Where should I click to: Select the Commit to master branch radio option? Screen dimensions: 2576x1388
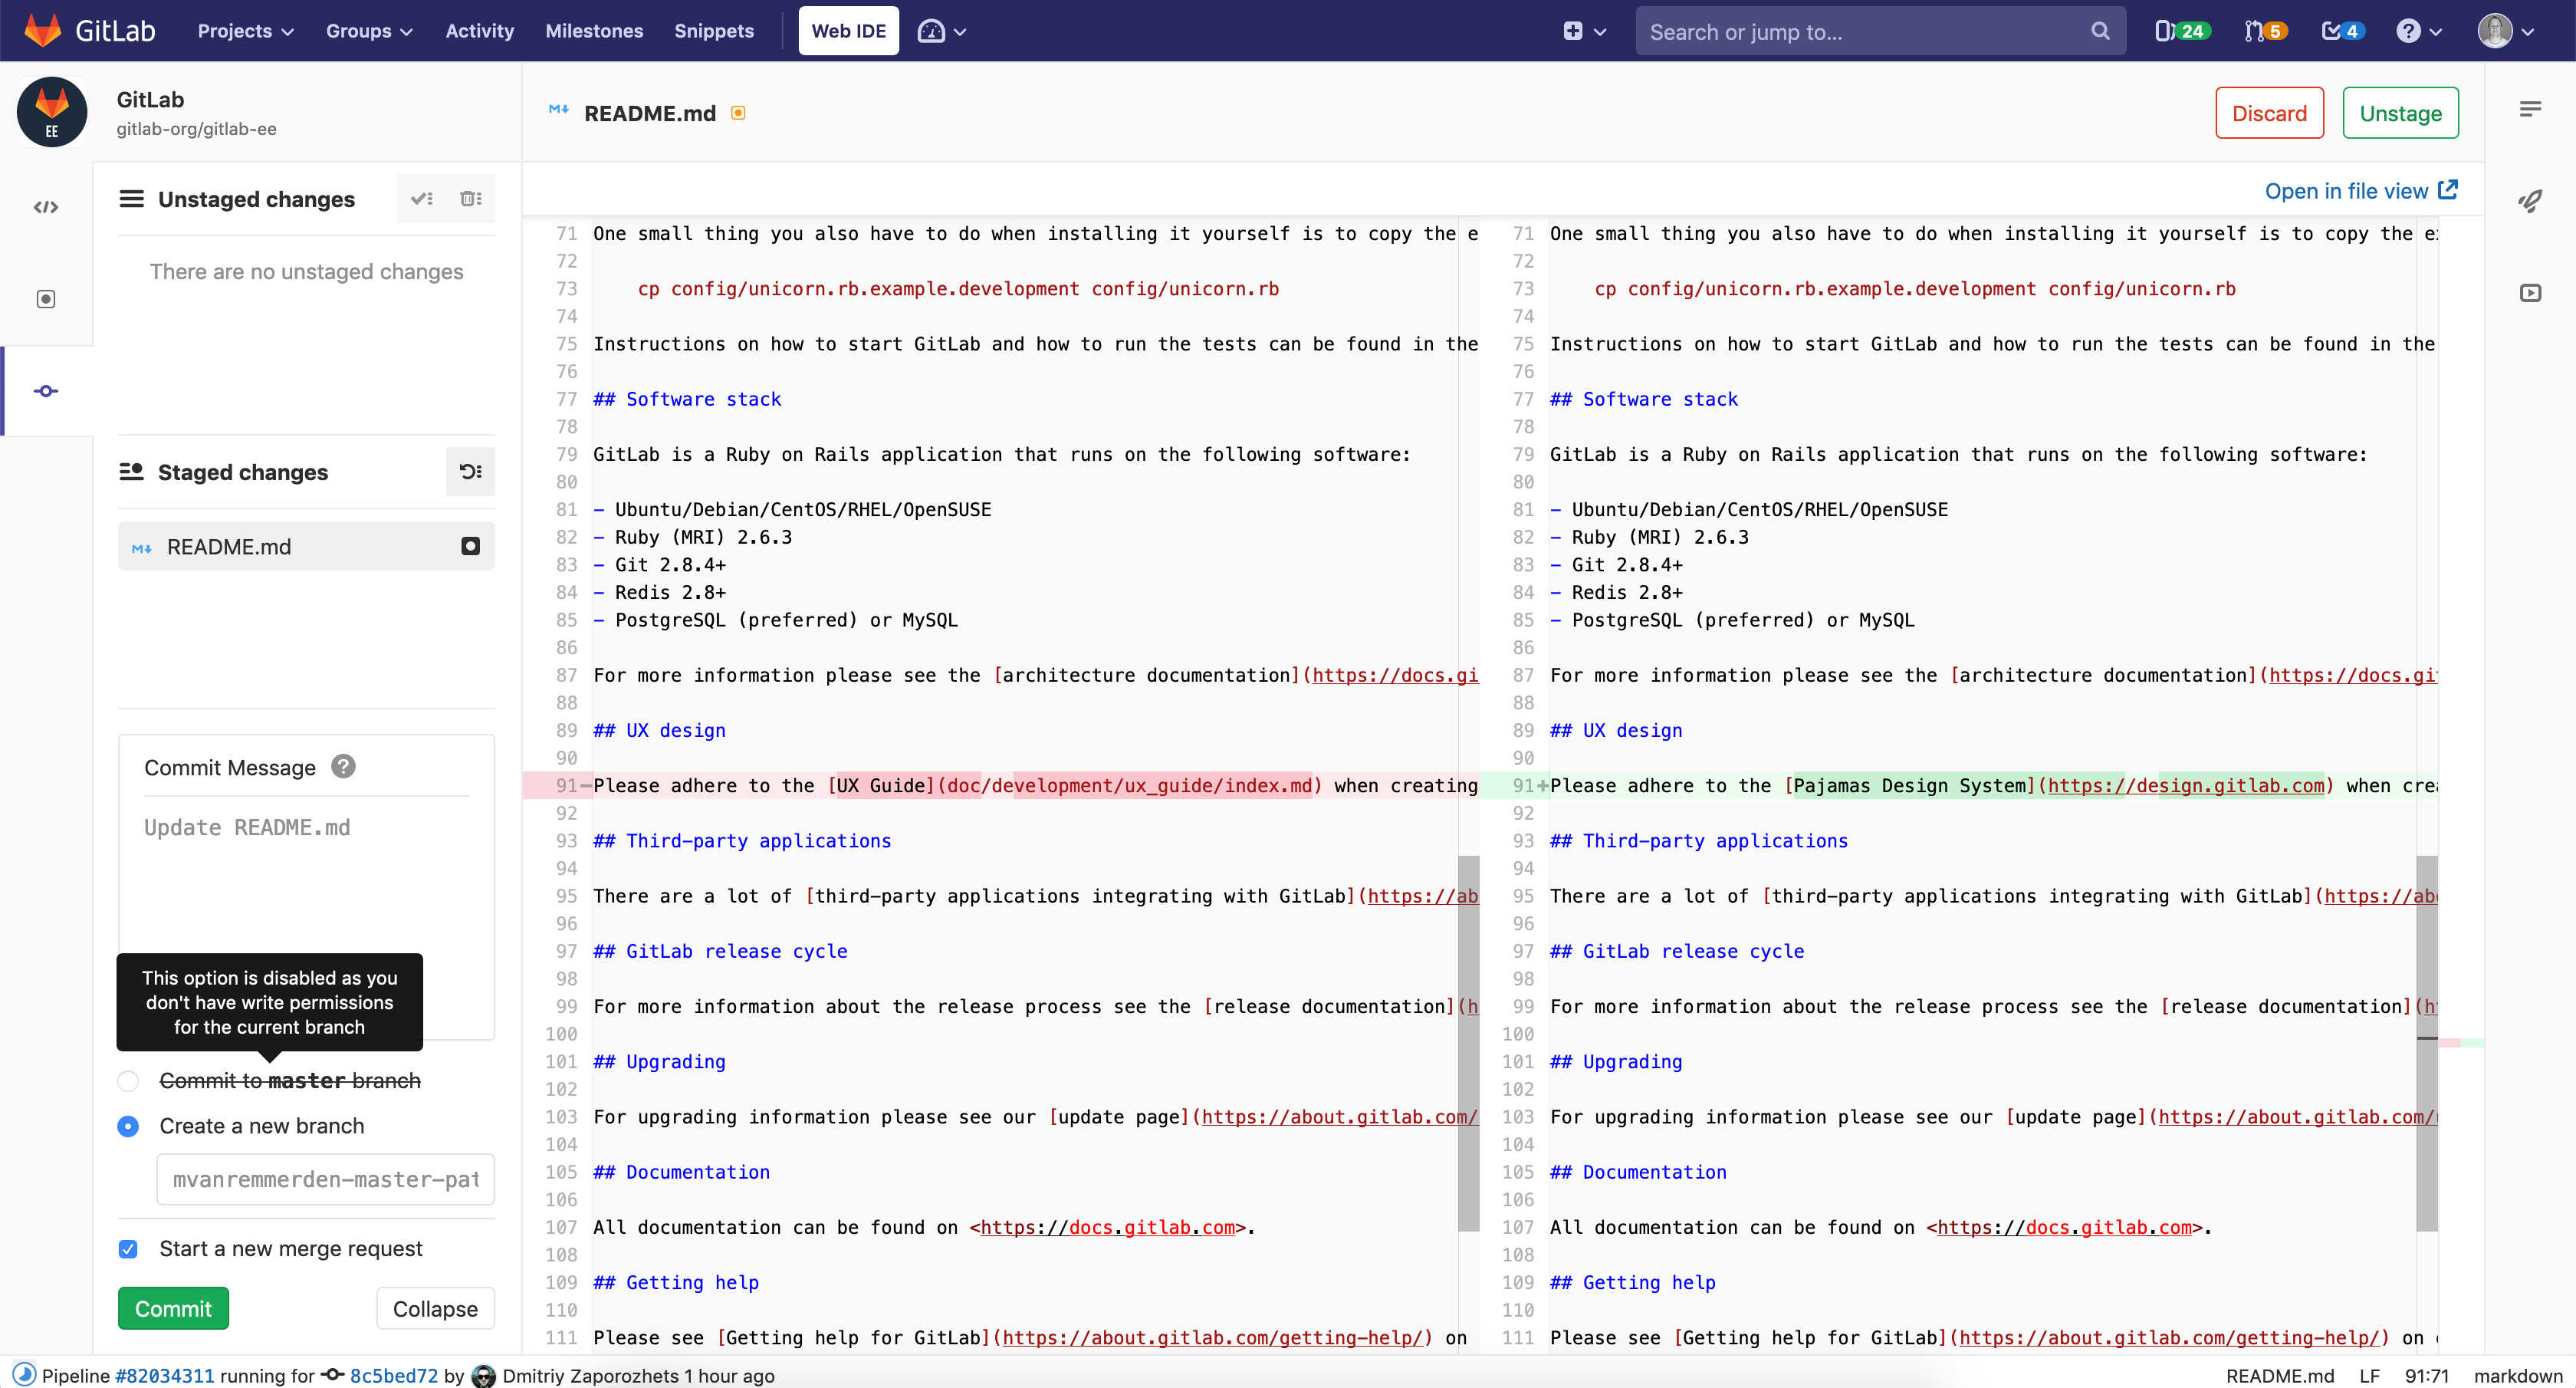[128, 1081]
